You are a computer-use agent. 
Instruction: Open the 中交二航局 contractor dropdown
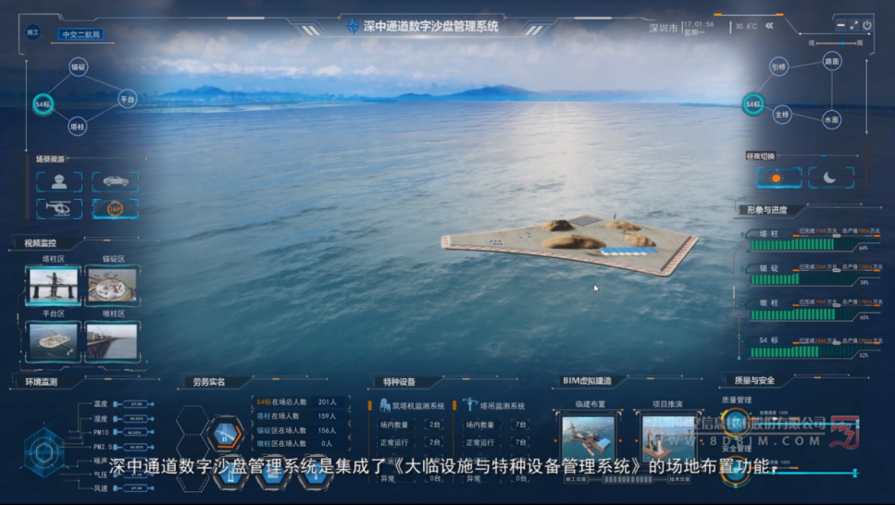pos(81,34)
